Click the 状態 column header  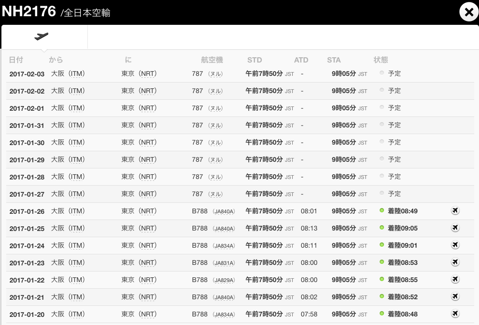click(381, 60)
